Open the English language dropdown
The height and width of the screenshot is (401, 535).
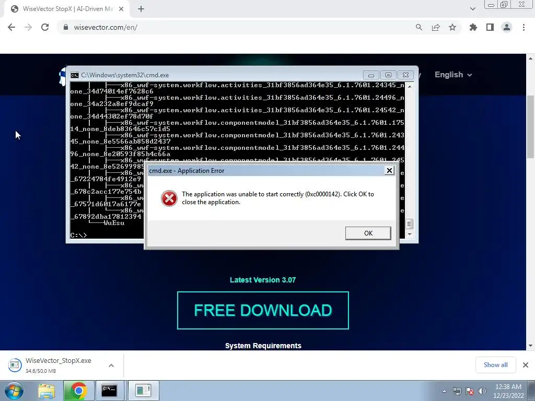(453, 75)
